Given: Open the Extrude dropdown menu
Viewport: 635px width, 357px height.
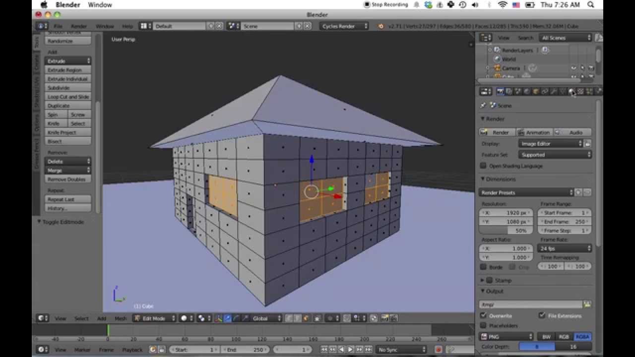Looking at the screenshot, I should coord(68,61).
